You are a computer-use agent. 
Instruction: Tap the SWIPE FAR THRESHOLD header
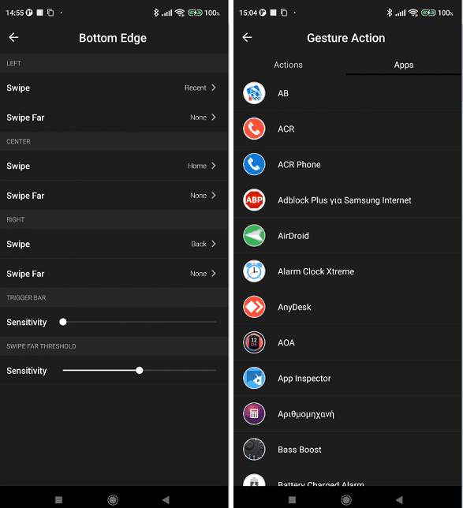41,346
